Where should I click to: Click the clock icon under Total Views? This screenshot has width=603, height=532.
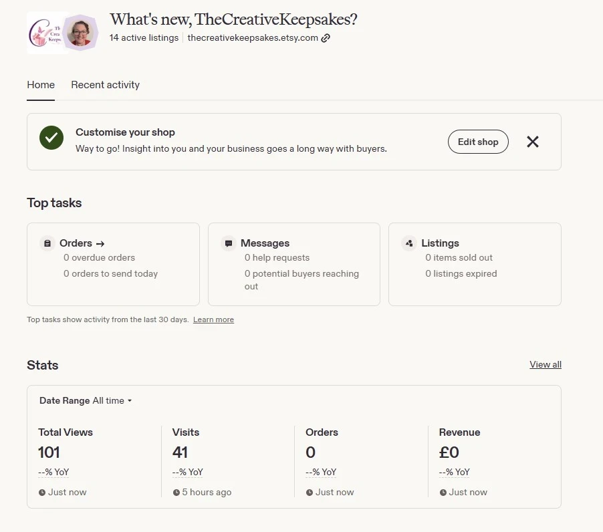tap(42, 493)
